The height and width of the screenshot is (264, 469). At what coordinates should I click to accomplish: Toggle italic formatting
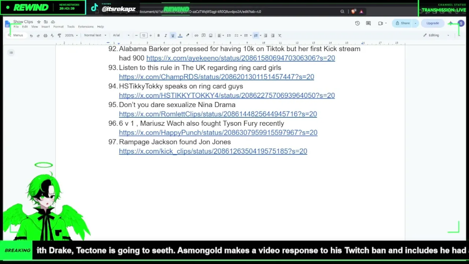pyautogui.click(x=165, y=36)
